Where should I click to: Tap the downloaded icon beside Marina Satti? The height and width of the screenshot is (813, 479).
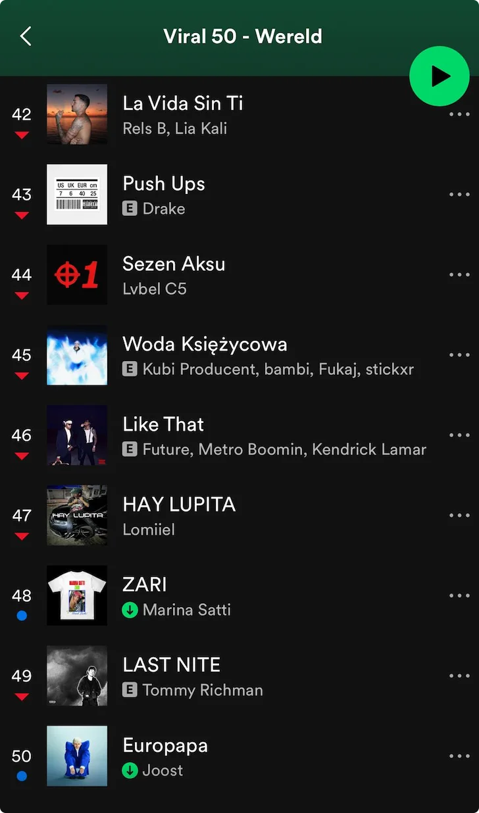(x=130, y=610)
